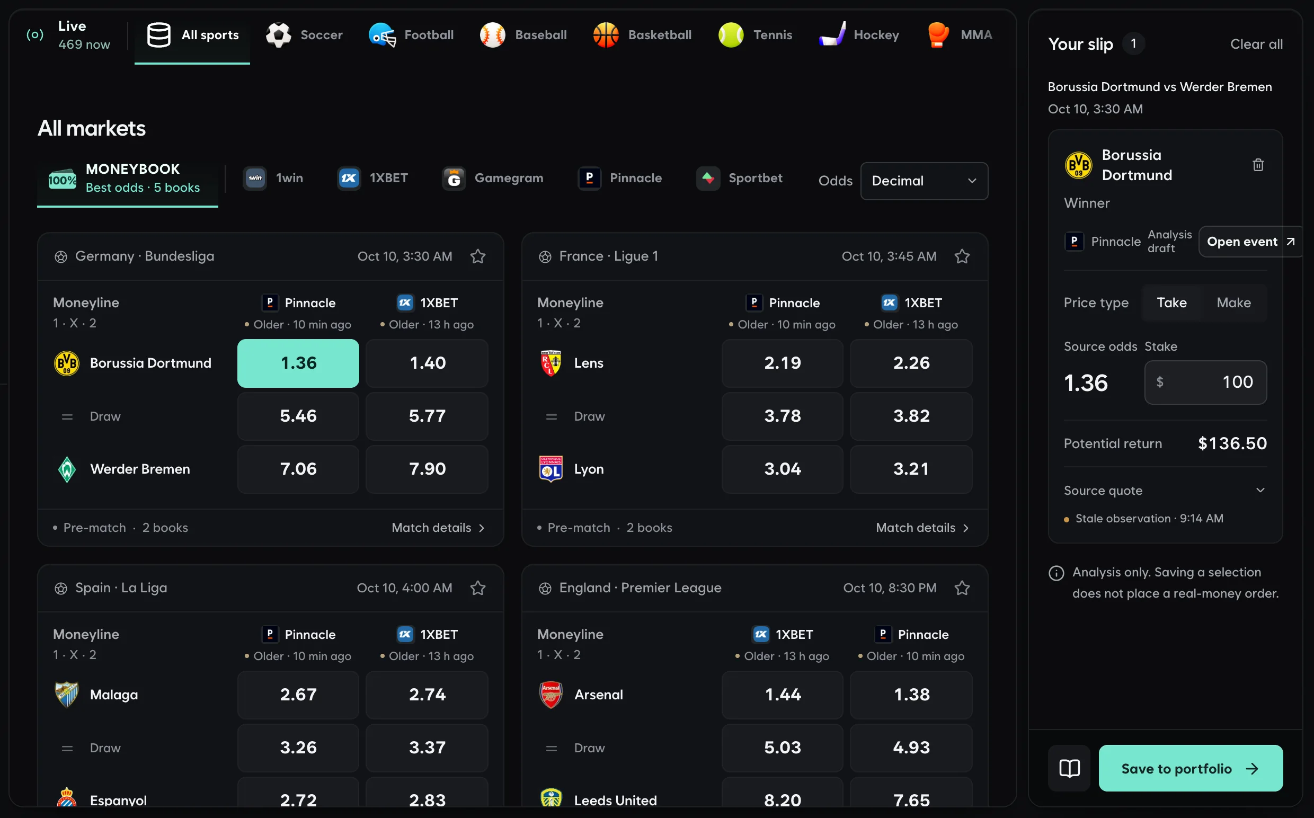Click the Lens club crest
1314x818 pixels.
[551, 363]
